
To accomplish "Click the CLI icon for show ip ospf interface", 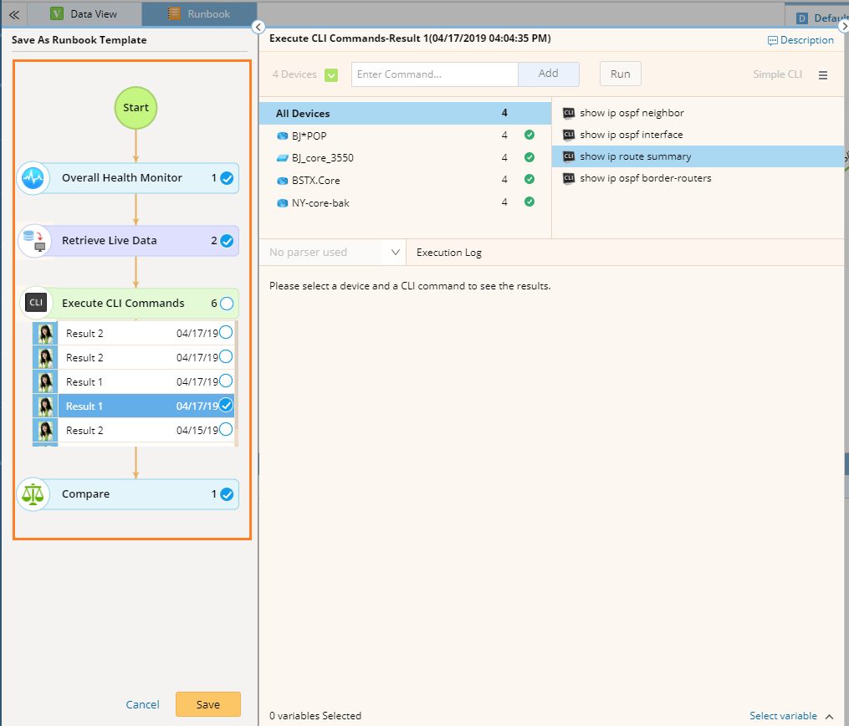I will tap(569, 135).
